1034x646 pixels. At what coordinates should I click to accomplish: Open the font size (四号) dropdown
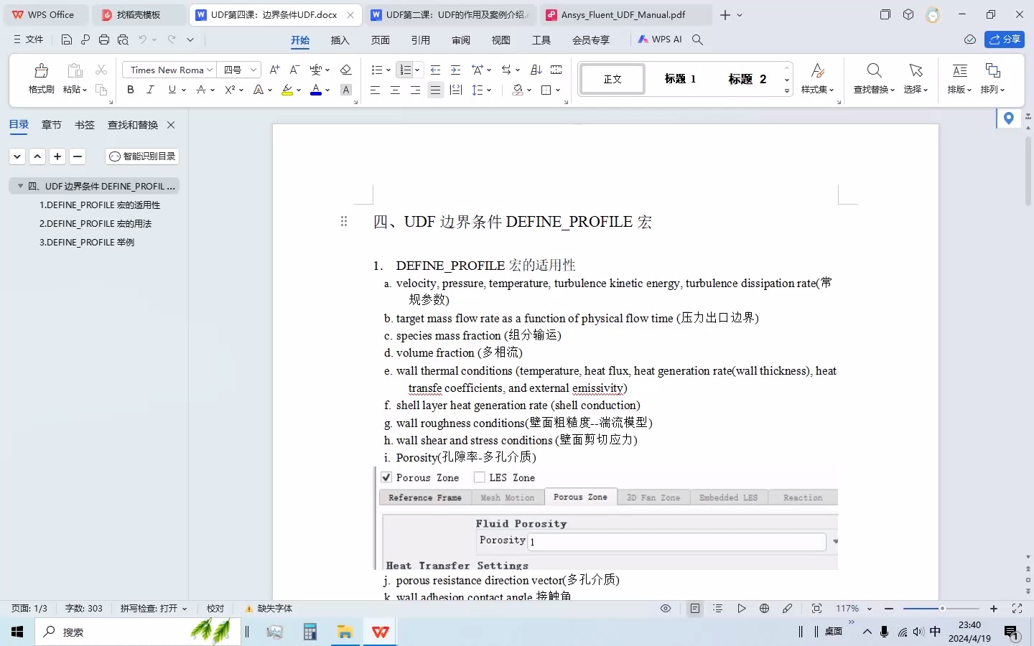252,70
